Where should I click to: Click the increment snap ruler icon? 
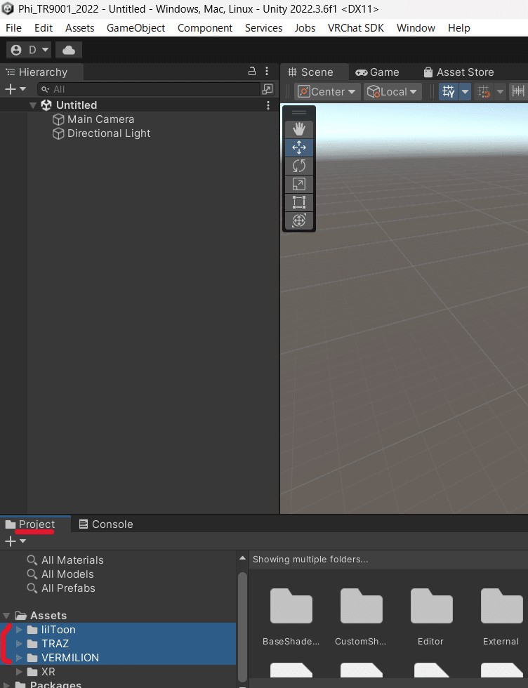(x=518, y=92)
